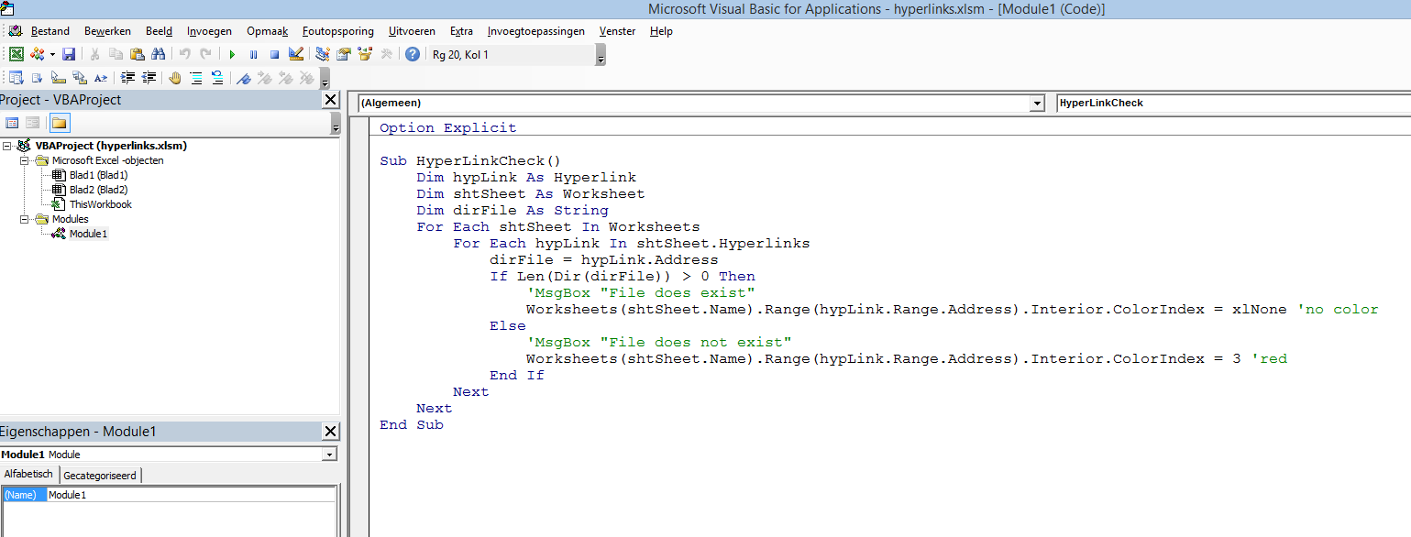Toggle breakpoint using the hand icon
Image resolution: width=1411 pixels, height=537 pixels.
175,79
